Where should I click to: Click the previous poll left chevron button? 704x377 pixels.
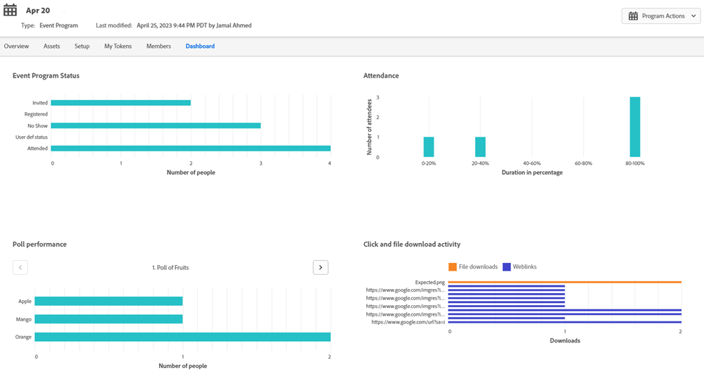(20, 267)
